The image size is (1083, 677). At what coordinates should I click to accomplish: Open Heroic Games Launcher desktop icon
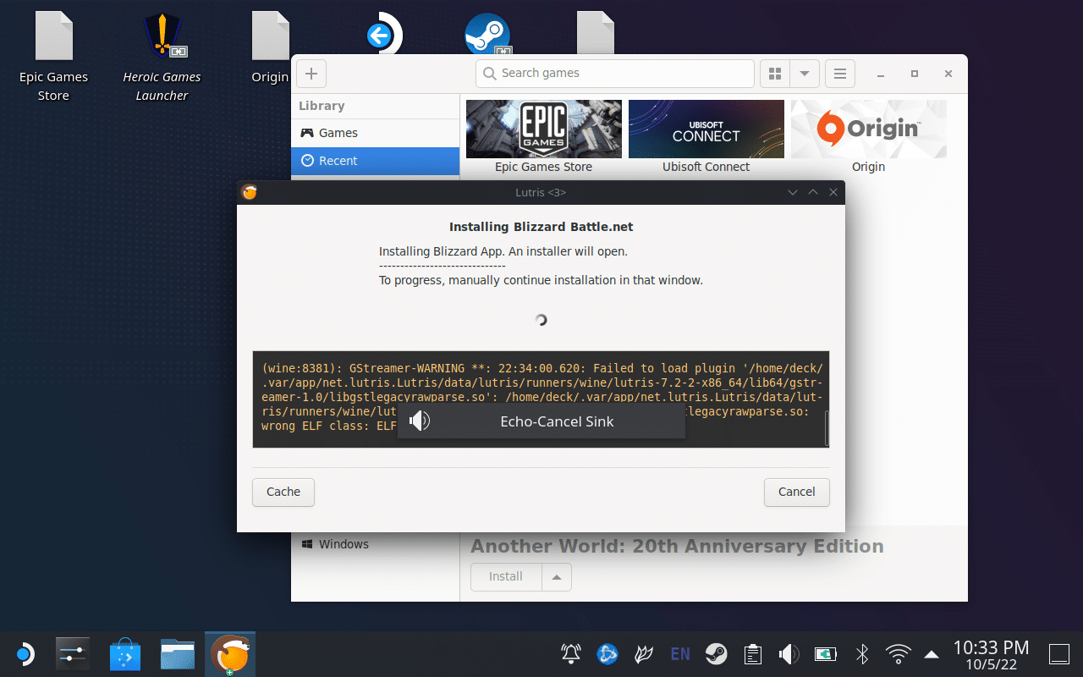point(162,56)
